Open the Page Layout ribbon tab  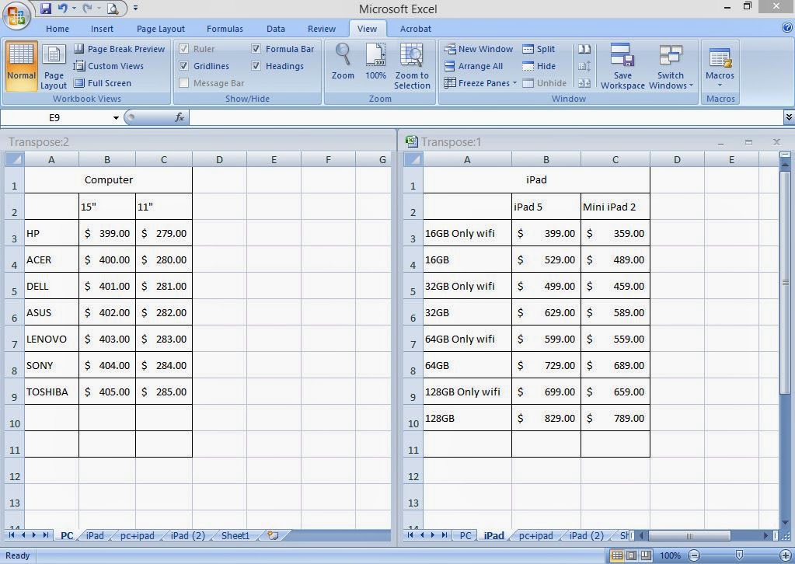(161, 29)
